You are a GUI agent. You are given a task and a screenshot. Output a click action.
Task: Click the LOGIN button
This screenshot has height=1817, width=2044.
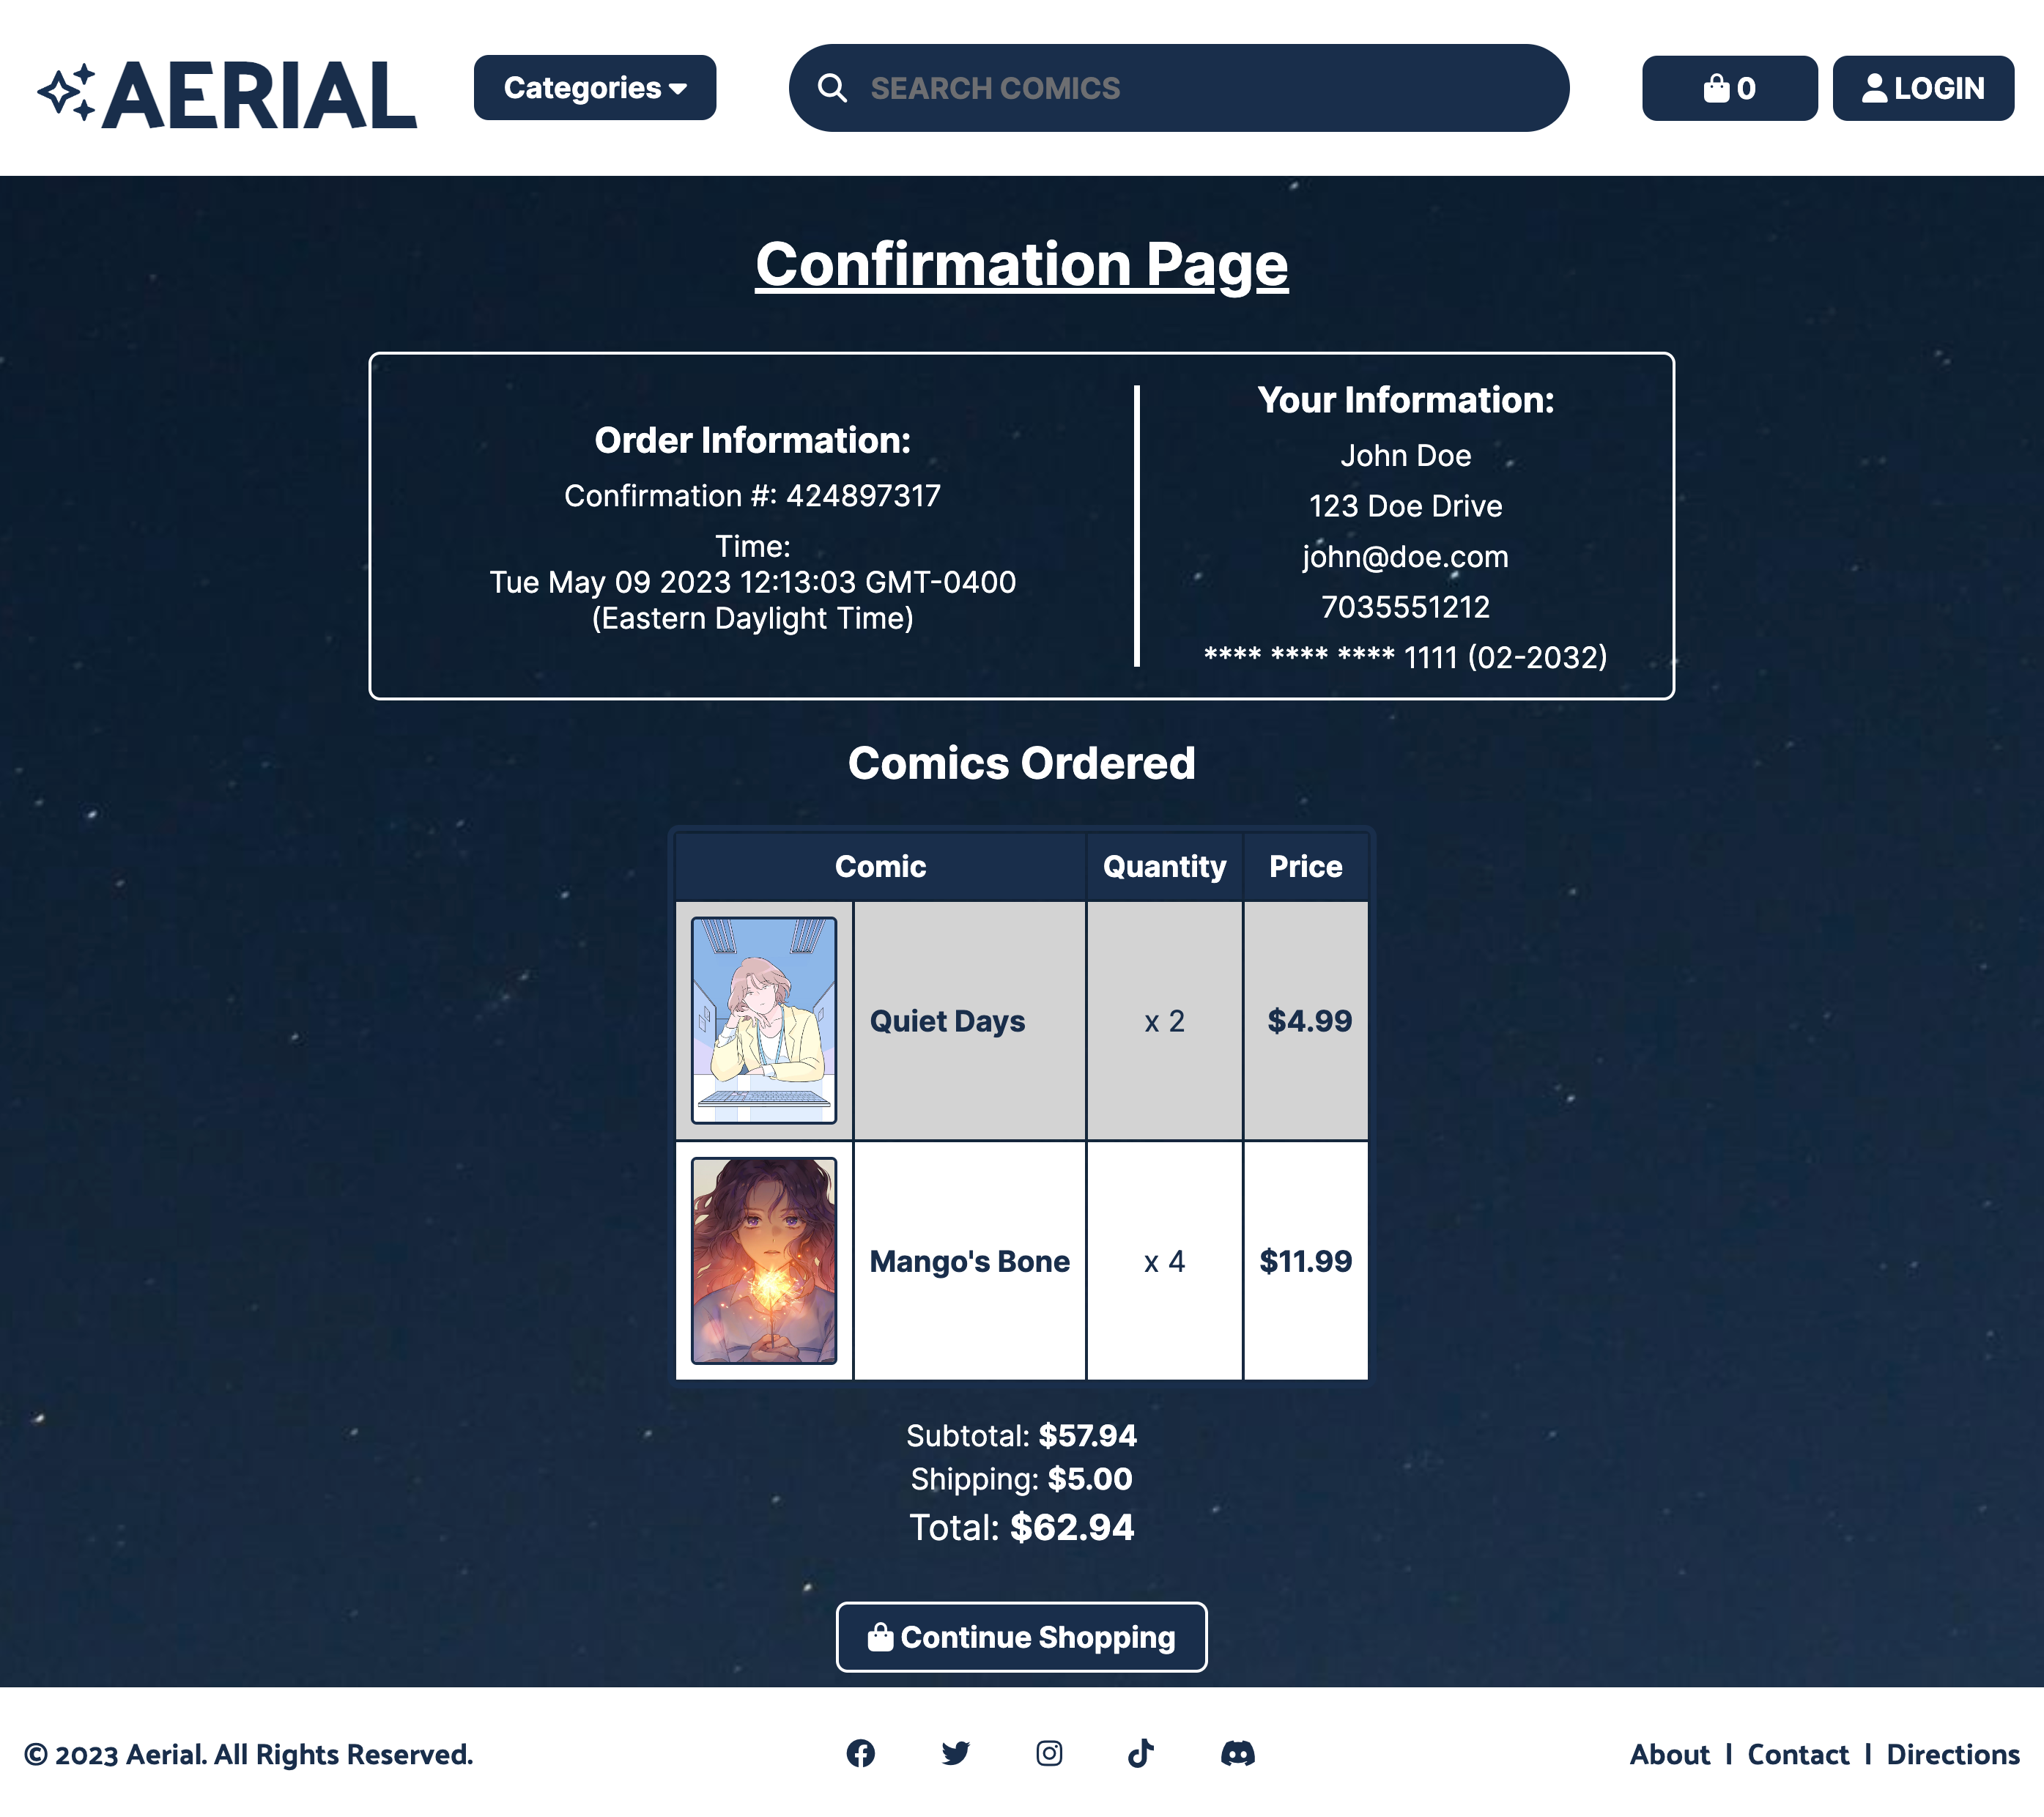point(1922,88)
